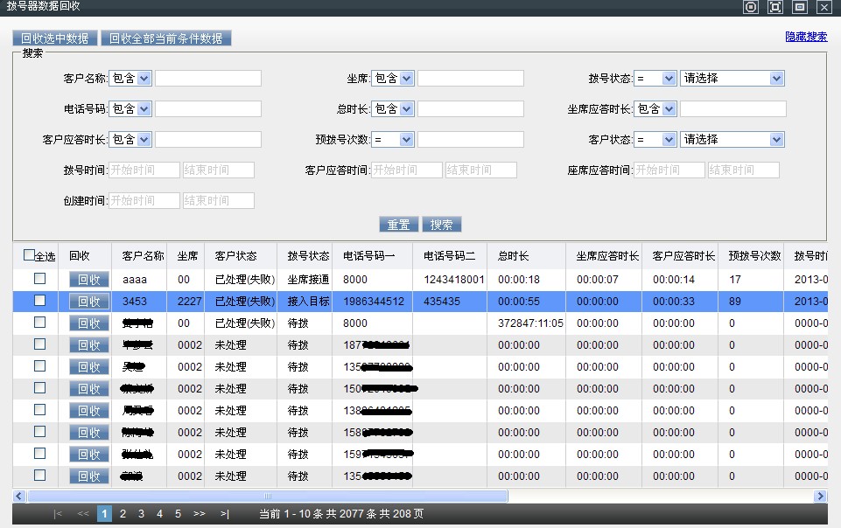The image size is (841, 528).
Task: Click the octagon stop icon in title bar
Action: (x=751, y=7)
